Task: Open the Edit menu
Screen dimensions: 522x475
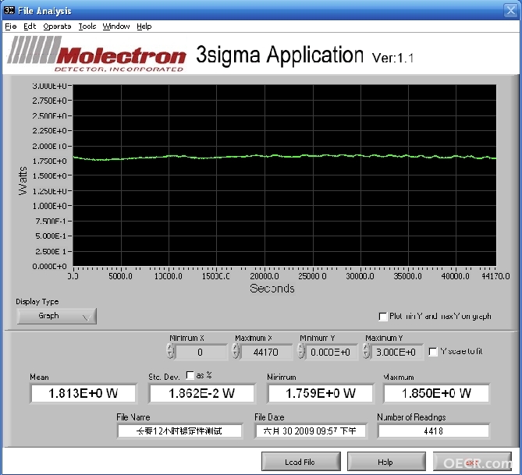Action: tap(30, 27)
